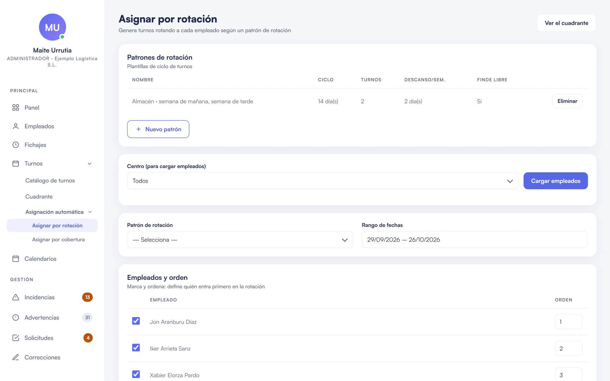Click the order field for Xabier Elorza

pyautogui.click(x=569, y=375)
